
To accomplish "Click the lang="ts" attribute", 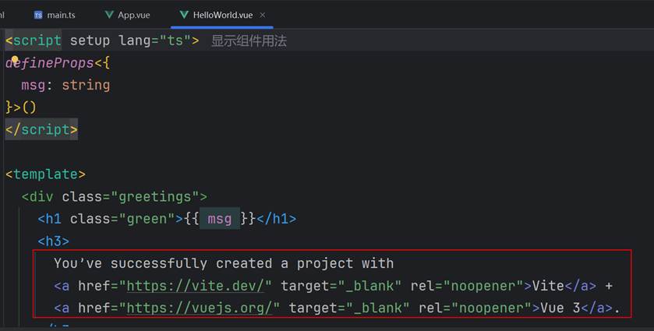I will [155, 40].
